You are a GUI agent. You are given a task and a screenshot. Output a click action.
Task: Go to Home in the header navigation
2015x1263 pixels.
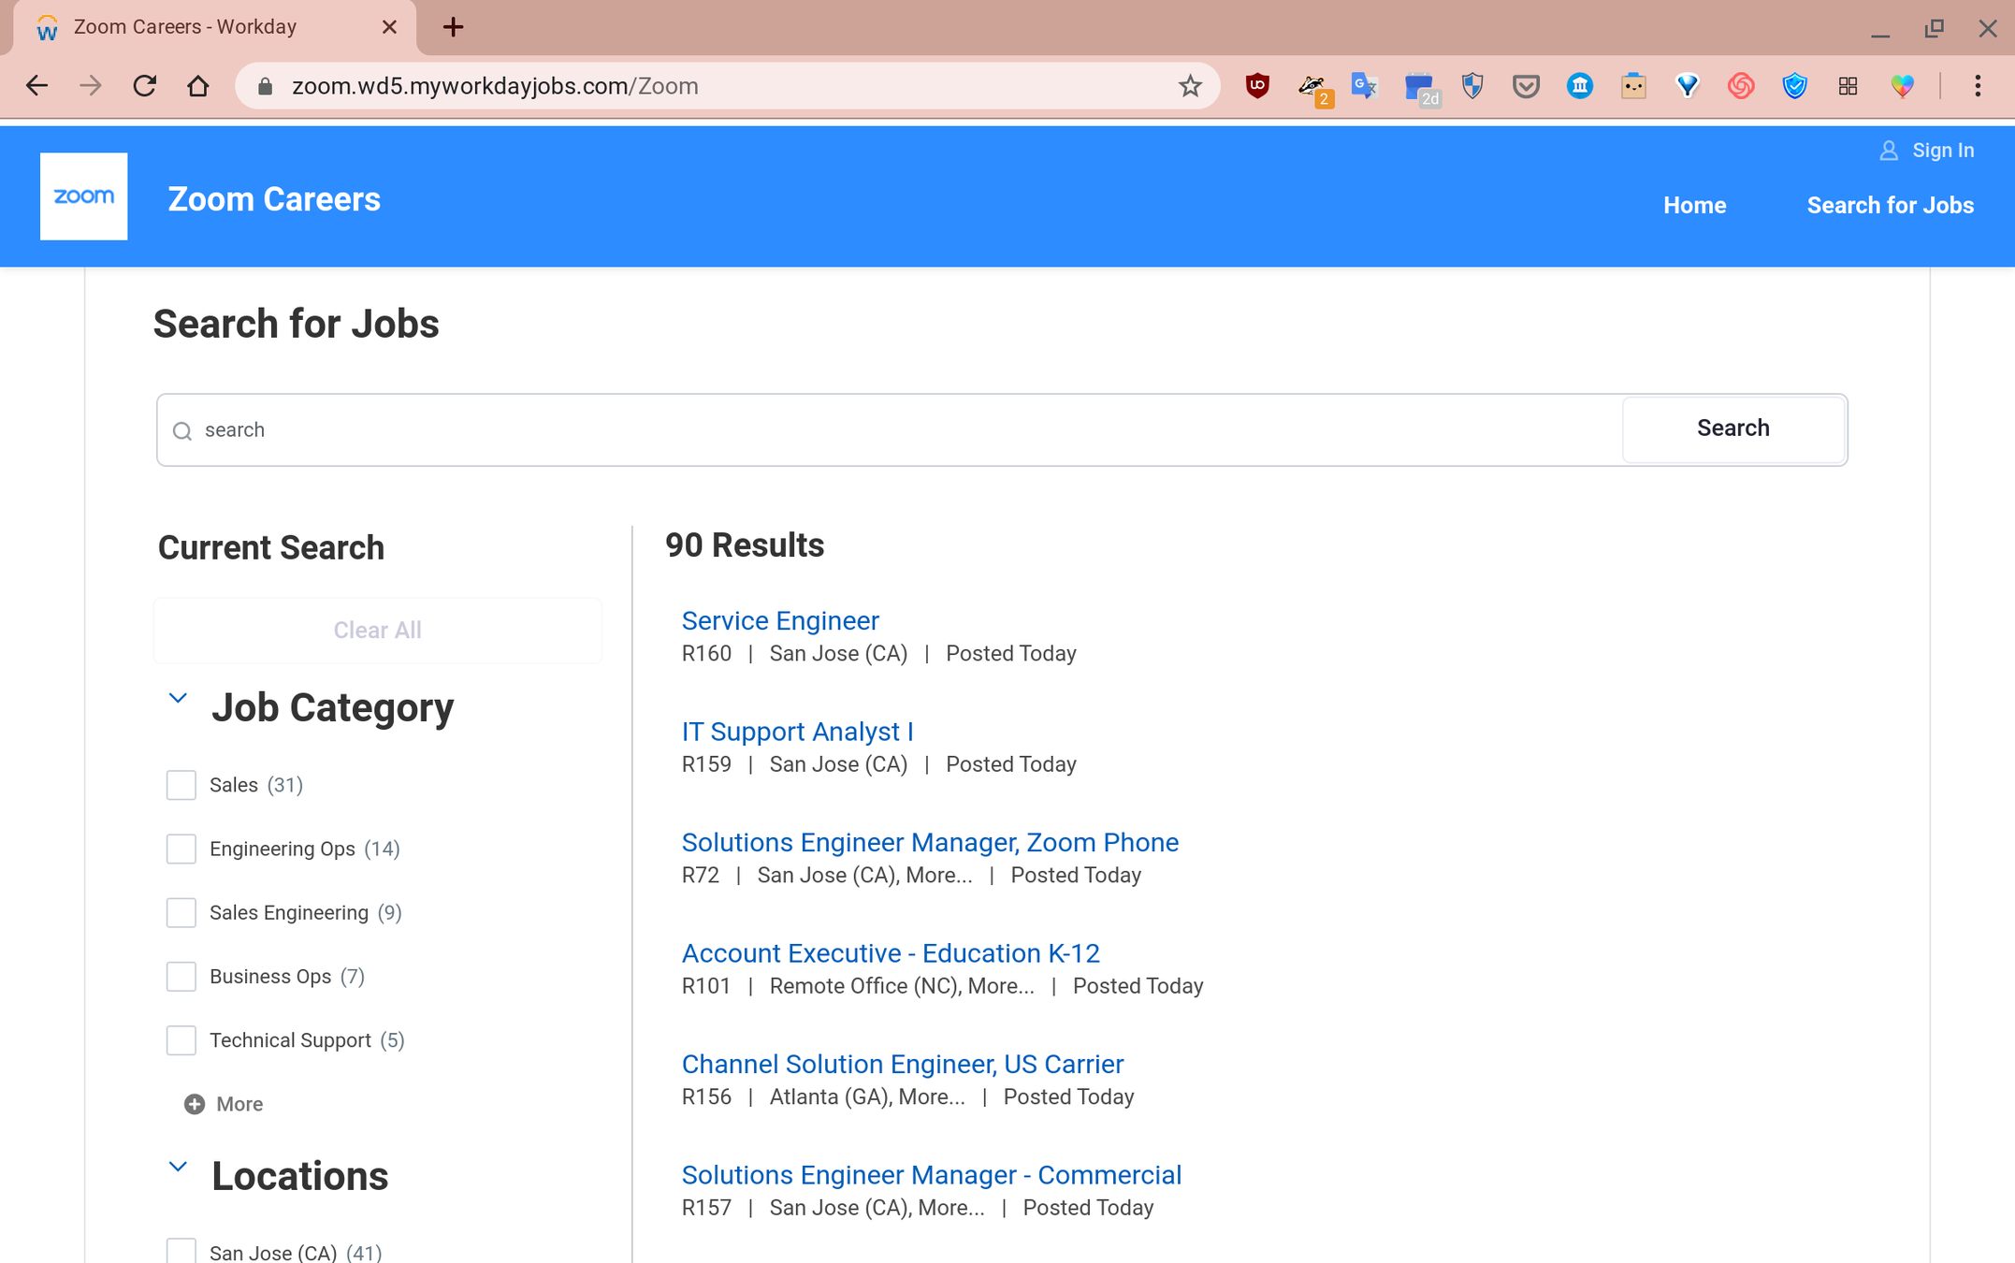pos(1694,205)
